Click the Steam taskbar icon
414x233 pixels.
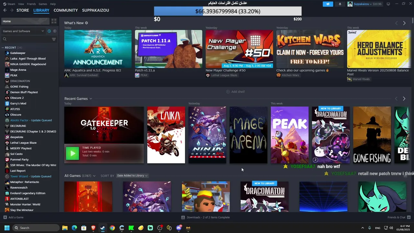click(x=103, y=228)
